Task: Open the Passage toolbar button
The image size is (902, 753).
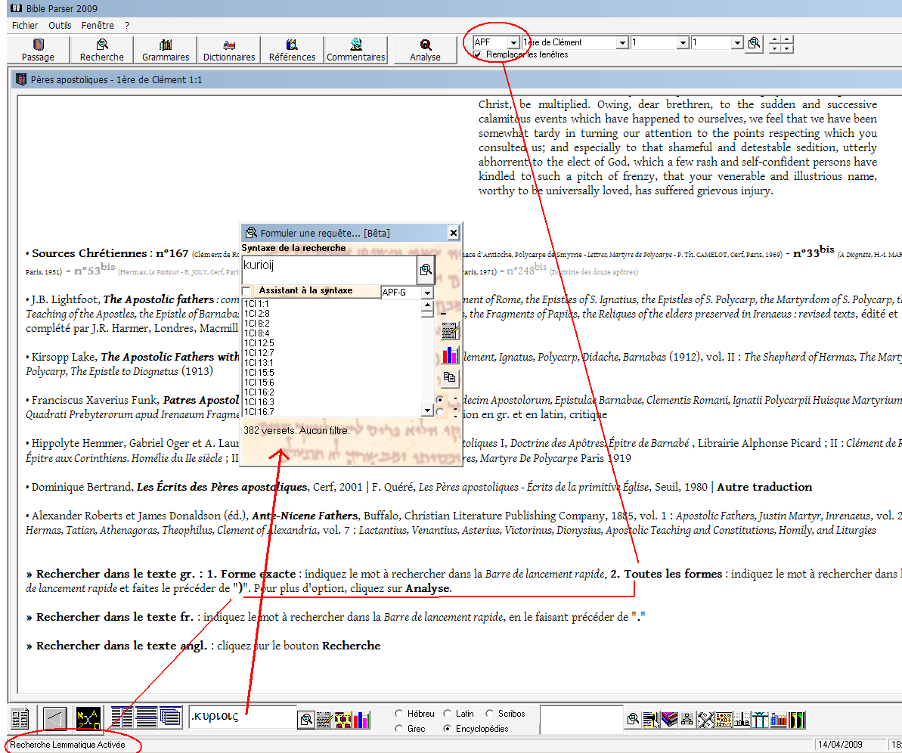Action: 39,50
